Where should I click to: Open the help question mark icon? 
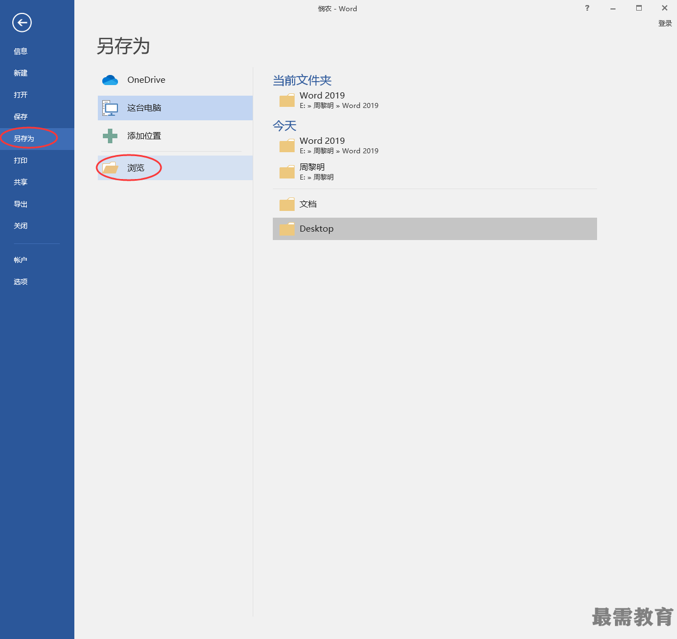(x=587, y=8)
